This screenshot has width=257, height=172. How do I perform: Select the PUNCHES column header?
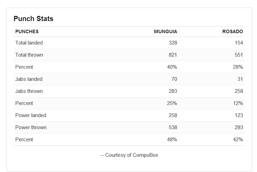click(27, 31)
